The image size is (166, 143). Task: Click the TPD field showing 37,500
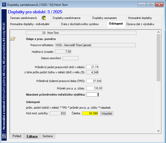click(x=94, y=81)
